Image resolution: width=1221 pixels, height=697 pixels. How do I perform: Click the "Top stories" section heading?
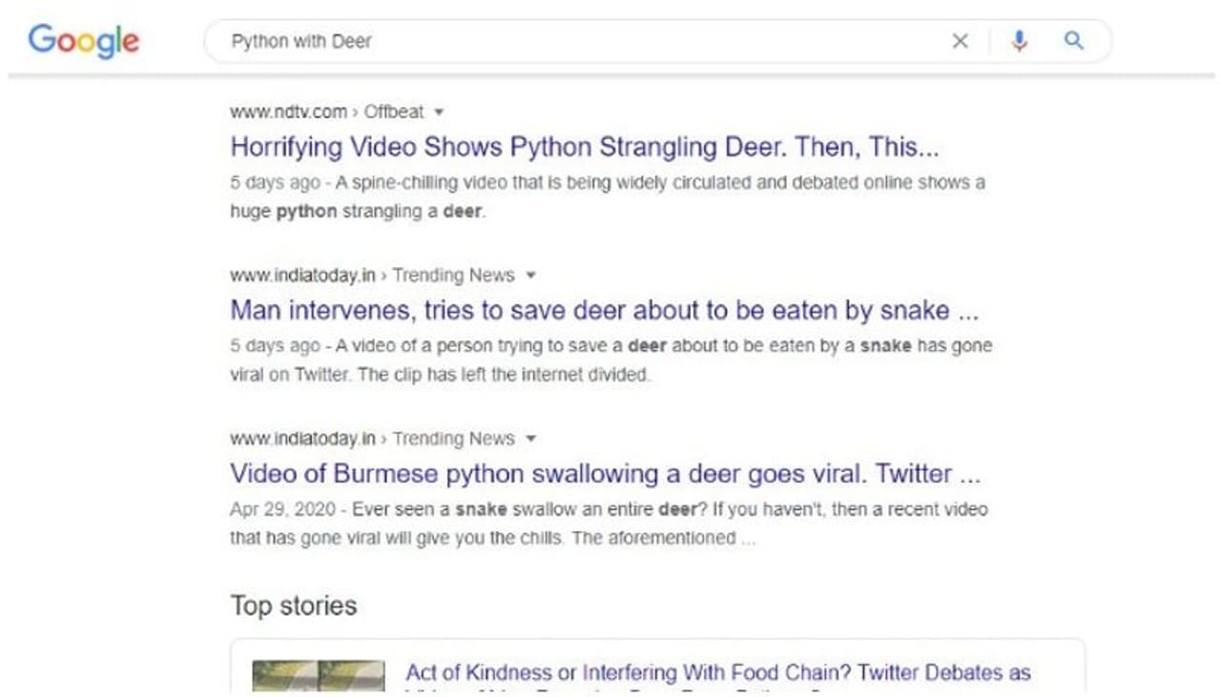294,605
